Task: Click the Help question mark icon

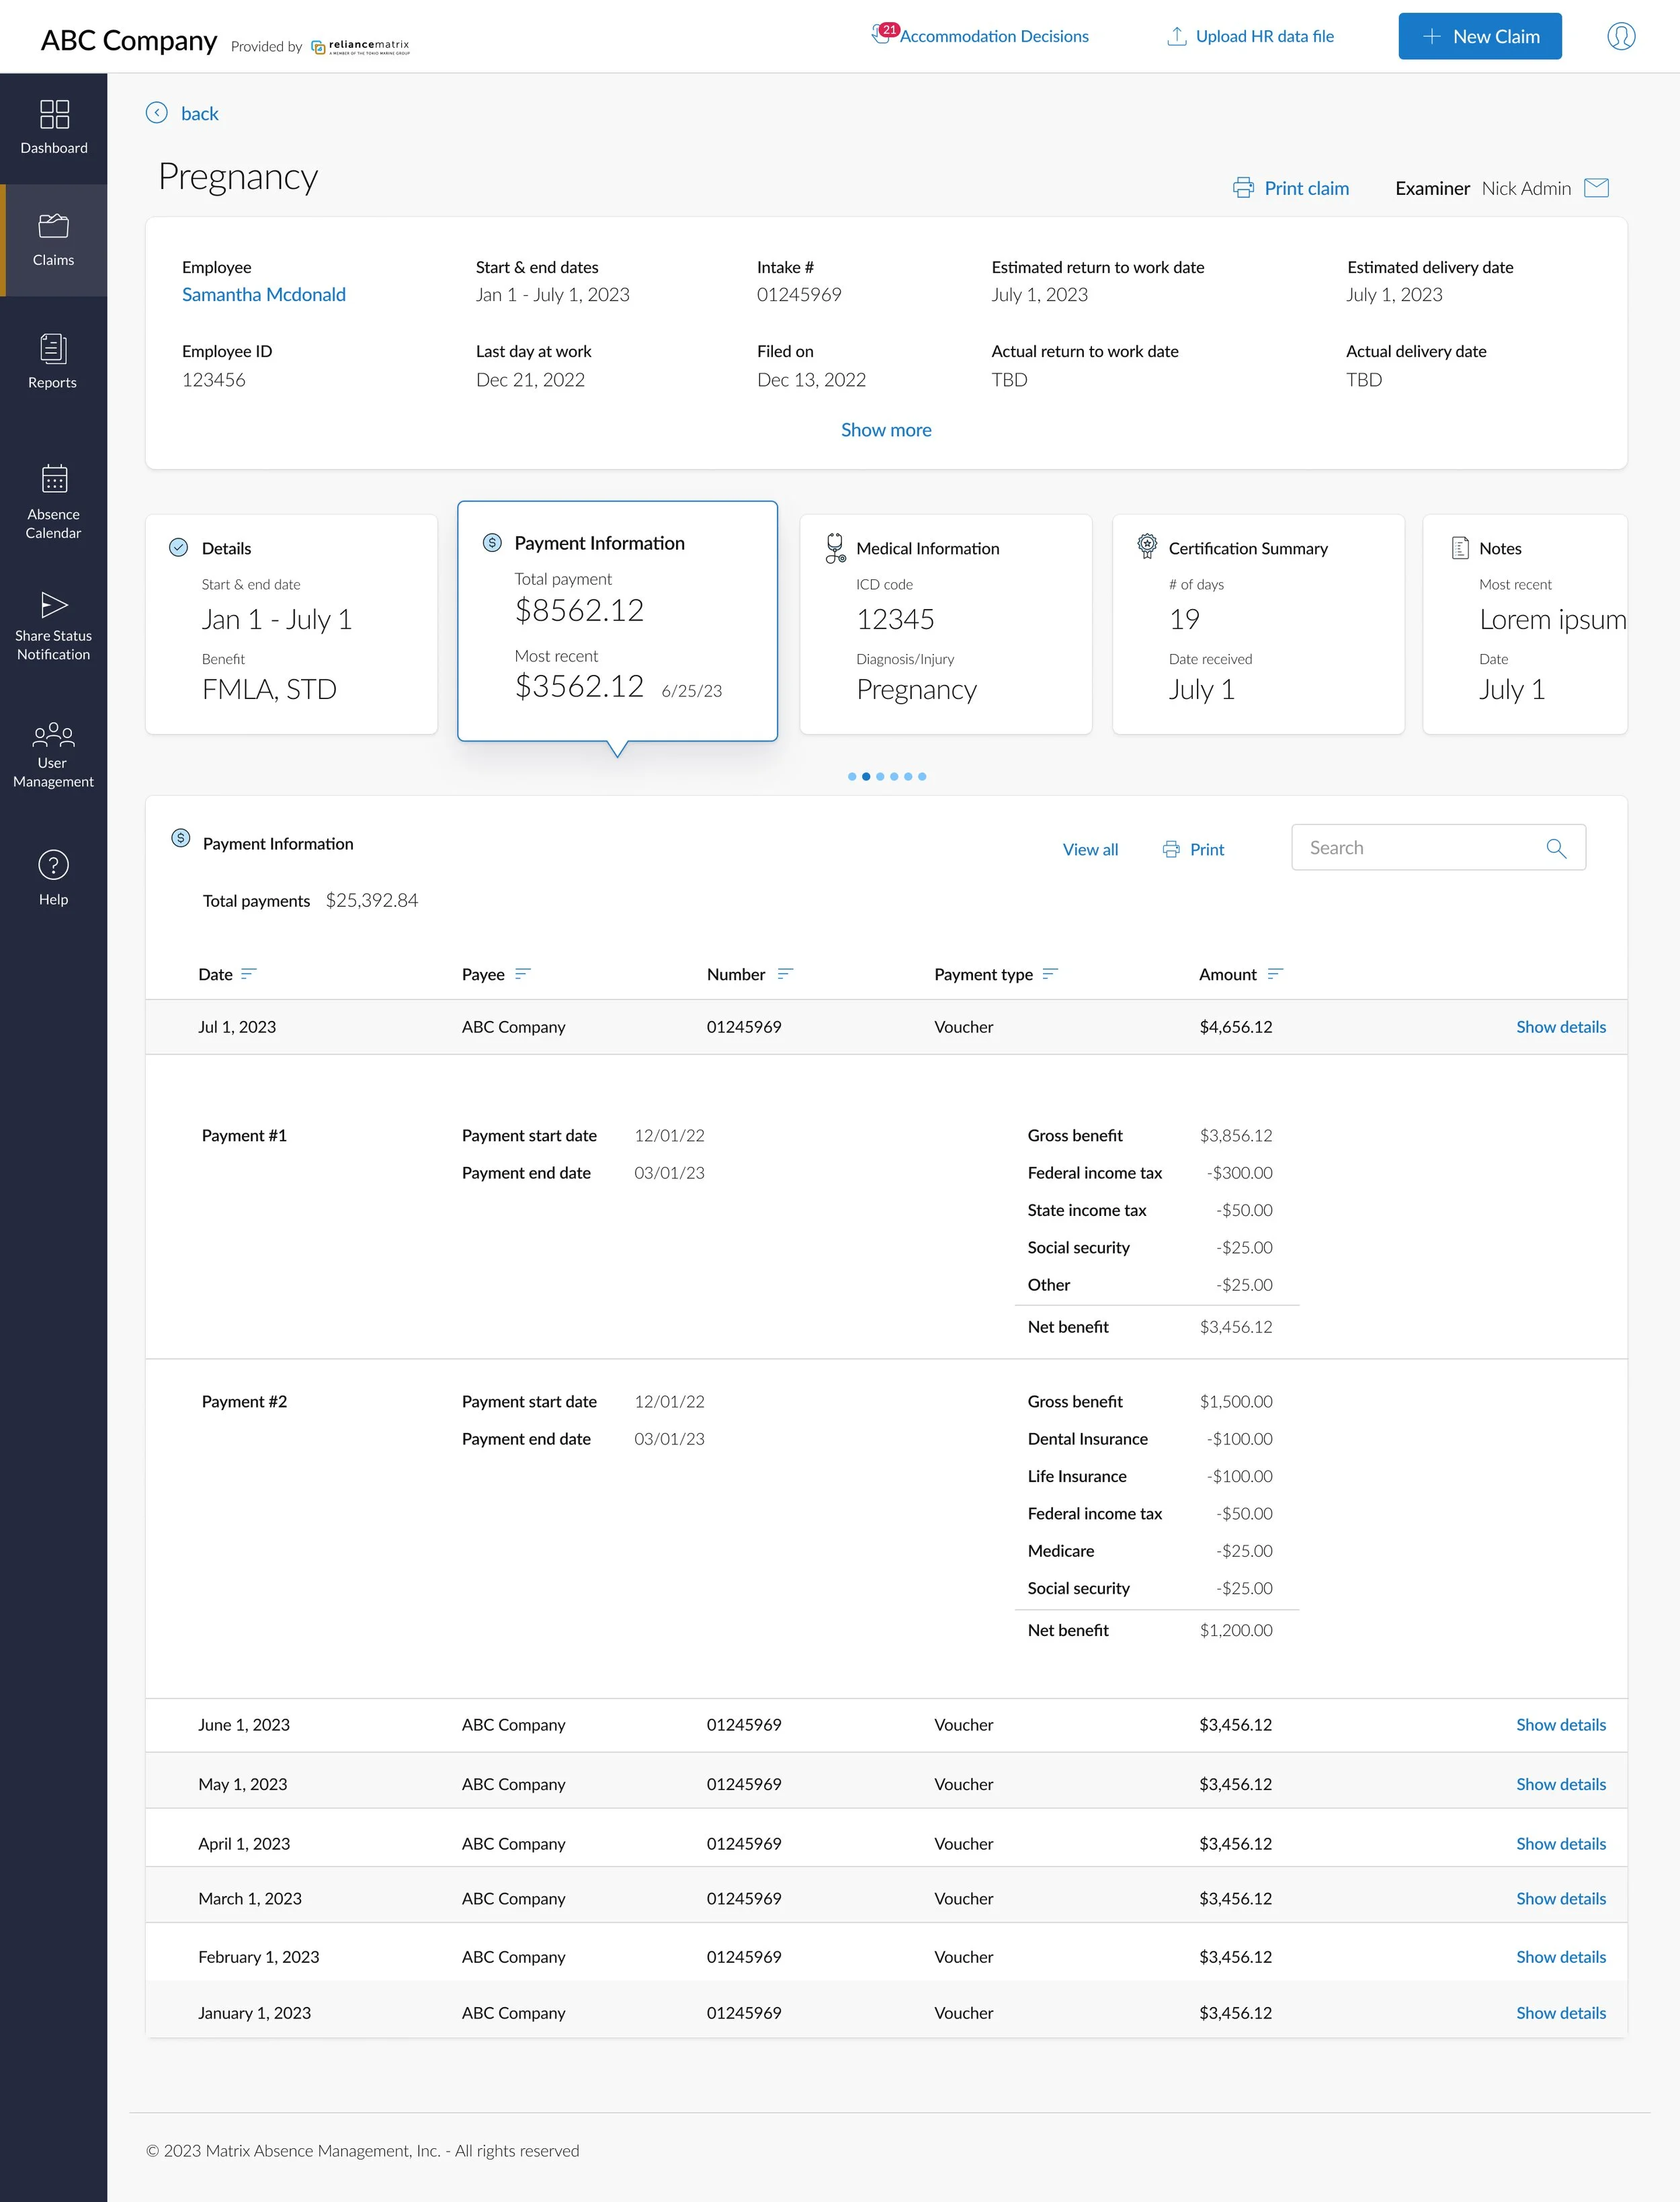Action: [53, 865]
